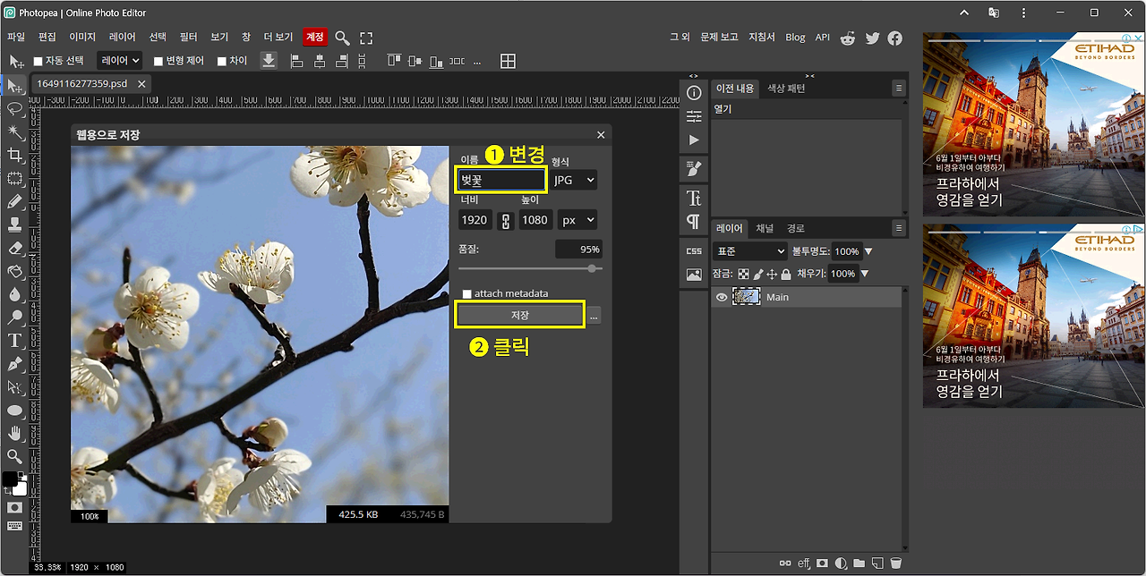Screen dimensions: 1146x576
Task: Select the Type tool
Action: (15, 341)
